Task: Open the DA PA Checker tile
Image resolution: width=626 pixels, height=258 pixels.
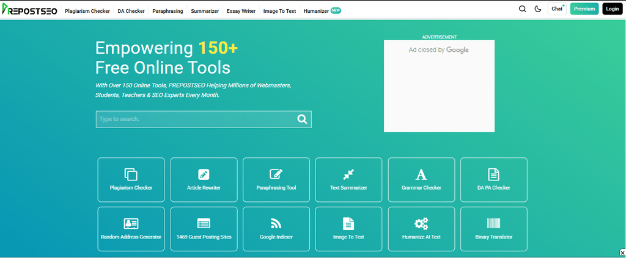Action: coord(493,180)
